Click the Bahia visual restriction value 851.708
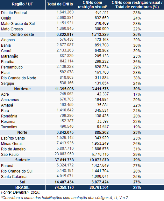Viewport: 164px width, 201px height. 102,45
